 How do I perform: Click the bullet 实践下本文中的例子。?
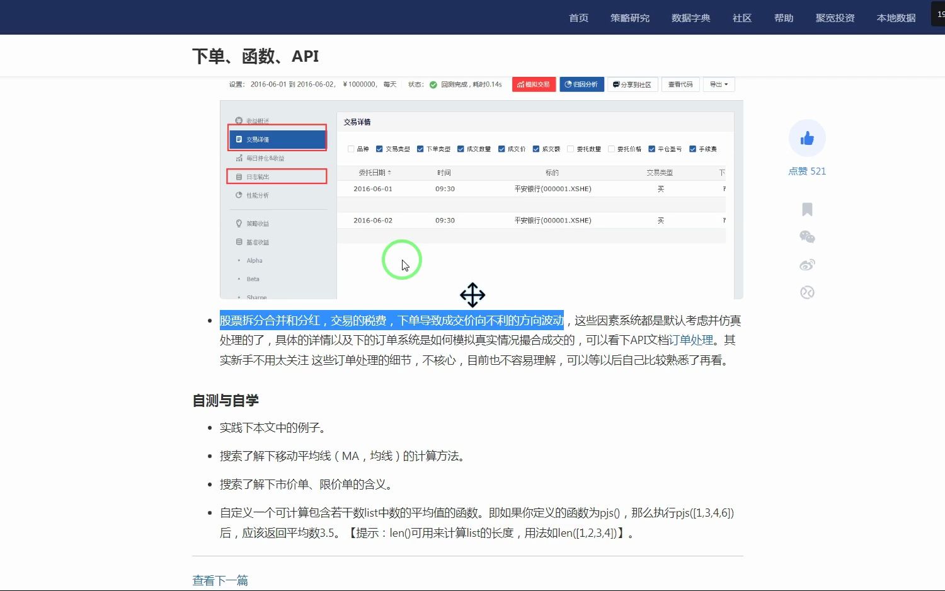point(275,428)
